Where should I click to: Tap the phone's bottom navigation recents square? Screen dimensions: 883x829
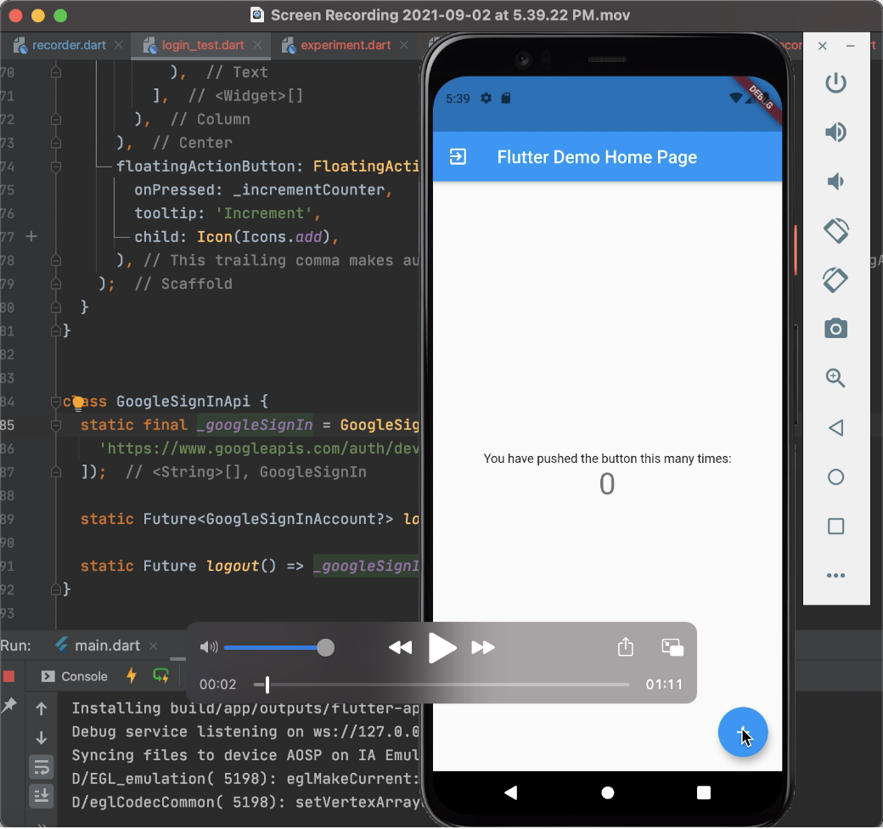tap(704, 793)
